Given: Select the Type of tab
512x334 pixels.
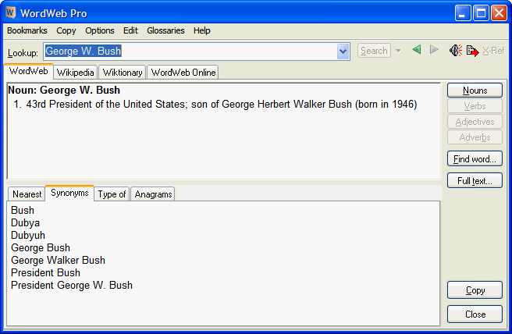Looking at the screenshot, I should tap(112, 194).
